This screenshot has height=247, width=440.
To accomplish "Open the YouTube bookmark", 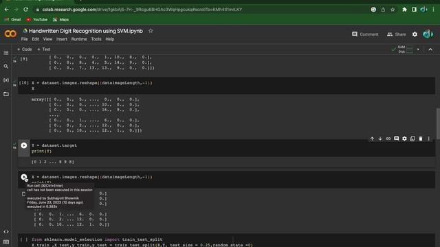I will (x=36, y=20).
